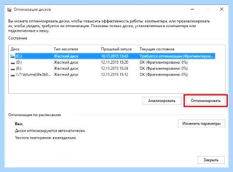The width and height of the screenshot is (233, 172).
Task: Select the drive icon for (E:)
Action: [12, 69]
